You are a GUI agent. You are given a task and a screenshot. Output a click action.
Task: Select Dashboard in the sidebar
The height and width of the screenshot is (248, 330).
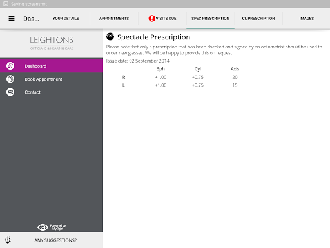(52, 66)
